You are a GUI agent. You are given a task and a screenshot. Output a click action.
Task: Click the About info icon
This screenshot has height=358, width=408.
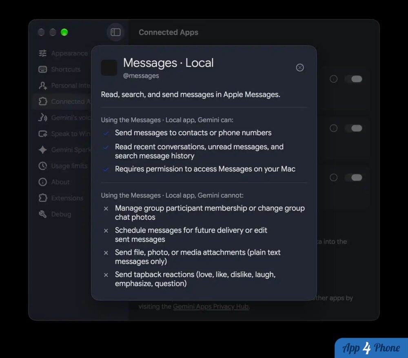point(43,182)
